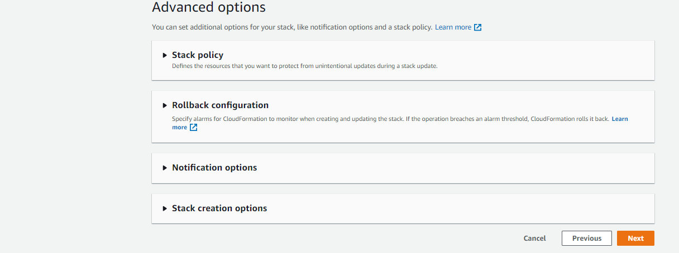The width and height of the screenshot is (679, 253).
Task: Click the Notification options section title
Action: click(x=214, y=168)
